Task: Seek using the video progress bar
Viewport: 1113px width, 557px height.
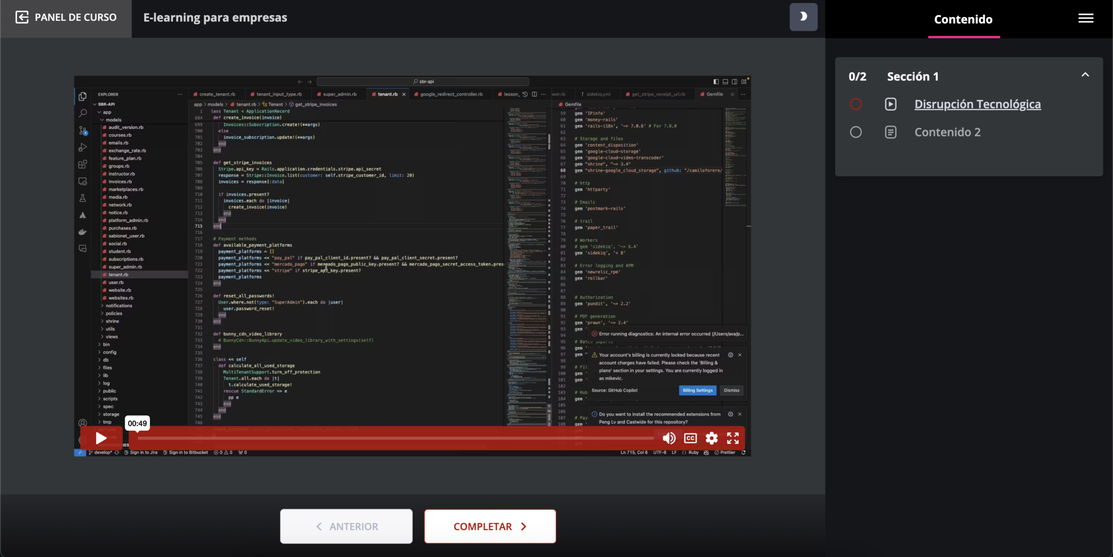Action: [x=396, y=438]
